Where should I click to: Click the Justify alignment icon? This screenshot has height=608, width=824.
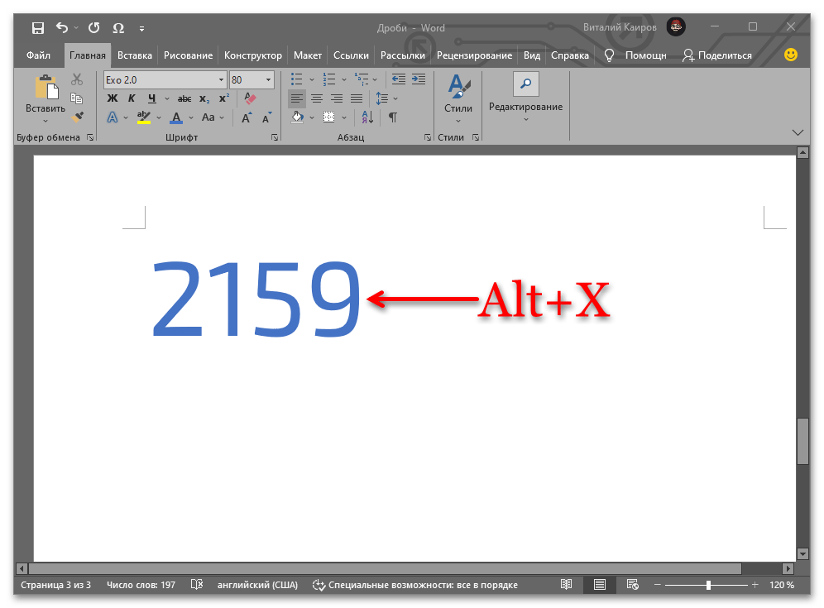(x=357, y=98)
